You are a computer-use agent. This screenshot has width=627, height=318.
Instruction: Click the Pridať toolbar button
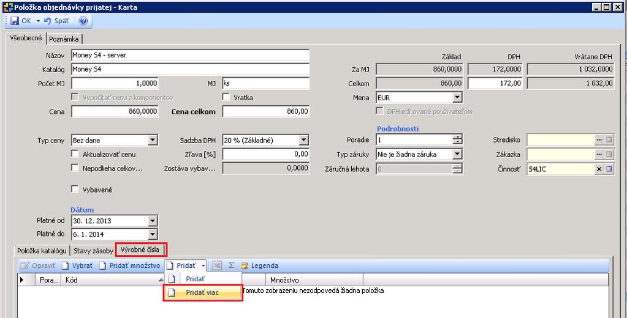click(x=181, y=265)
